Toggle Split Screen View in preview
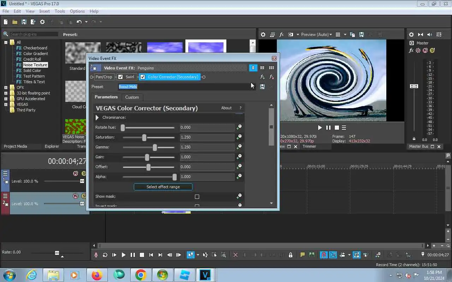 (291, 35)
